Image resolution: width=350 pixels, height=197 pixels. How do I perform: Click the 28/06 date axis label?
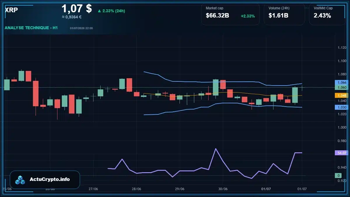click(136, 189)
